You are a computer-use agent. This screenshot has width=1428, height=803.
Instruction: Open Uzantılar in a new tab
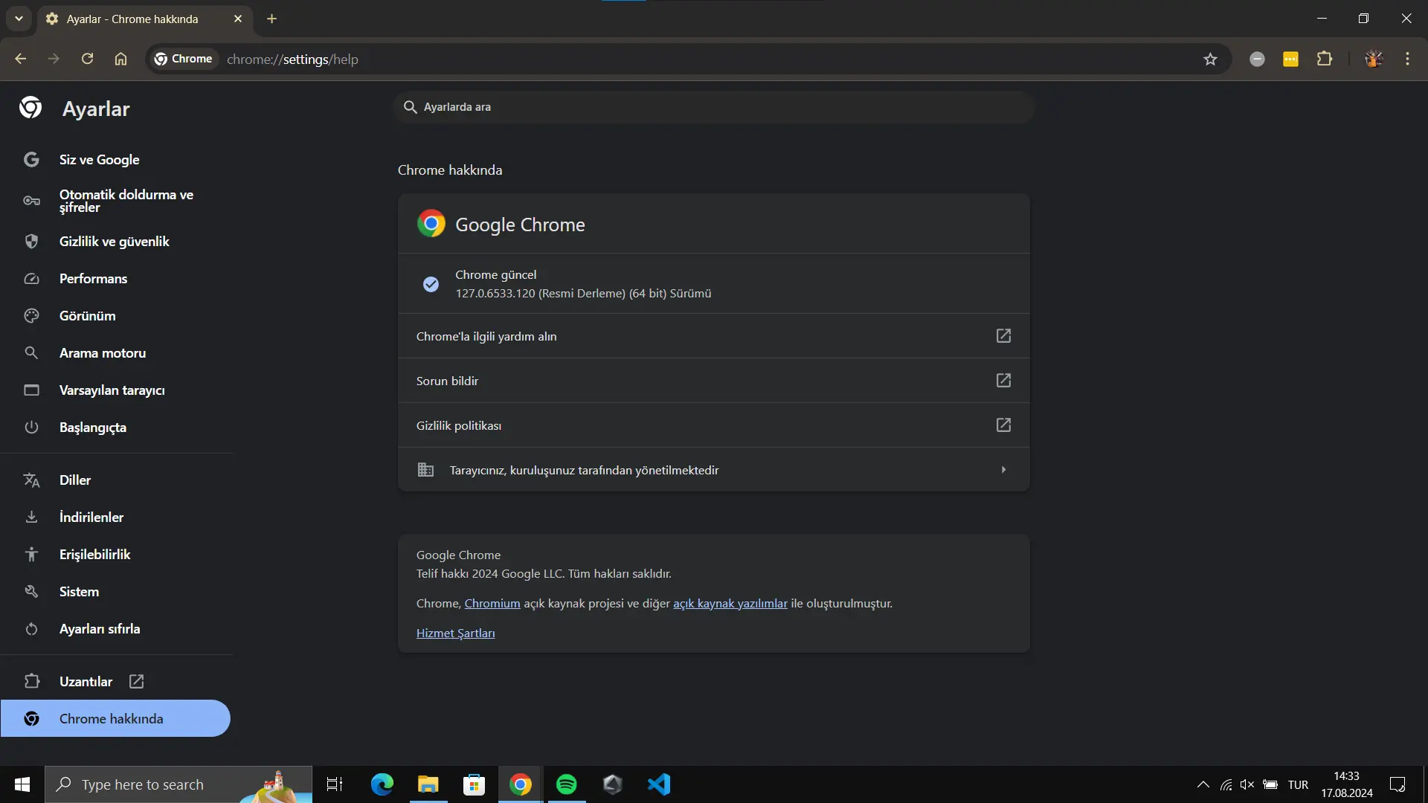[x=116, y=682]
